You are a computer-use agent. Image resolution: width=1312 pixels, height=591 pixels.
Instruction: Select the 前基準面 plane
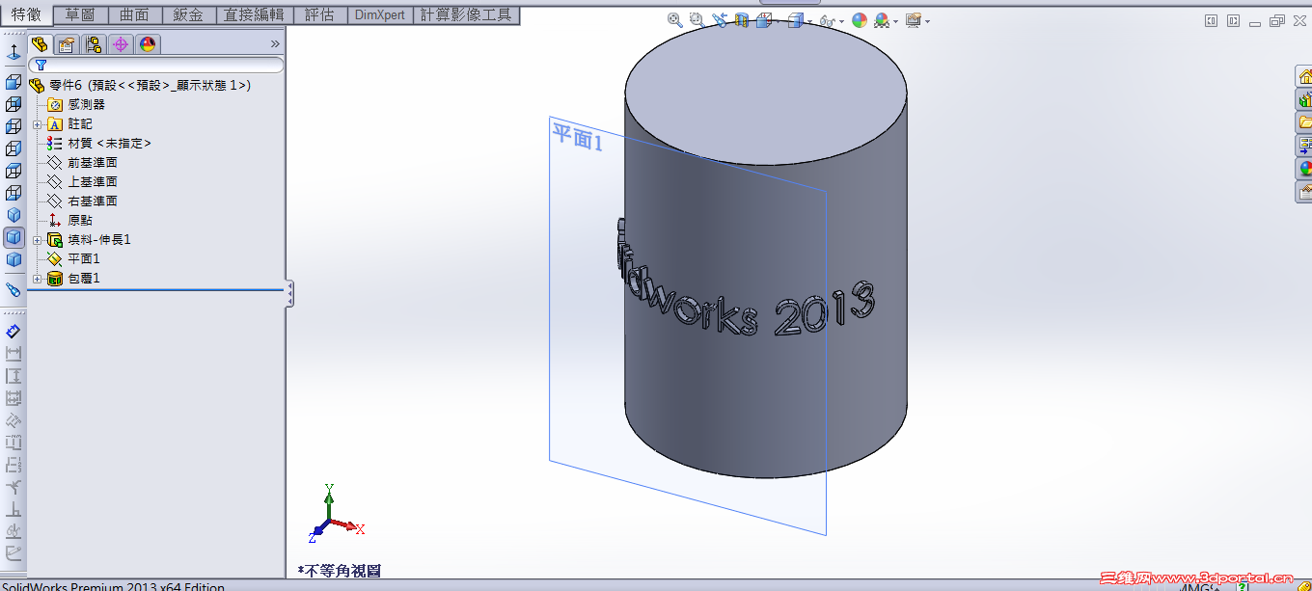[83, 162]
